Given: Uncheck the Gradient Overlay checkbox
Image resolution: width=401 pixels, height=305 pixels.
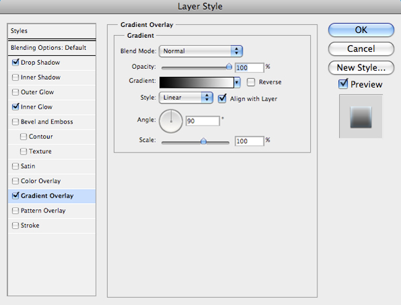Looking at the screenshot, I should (16, 196).
